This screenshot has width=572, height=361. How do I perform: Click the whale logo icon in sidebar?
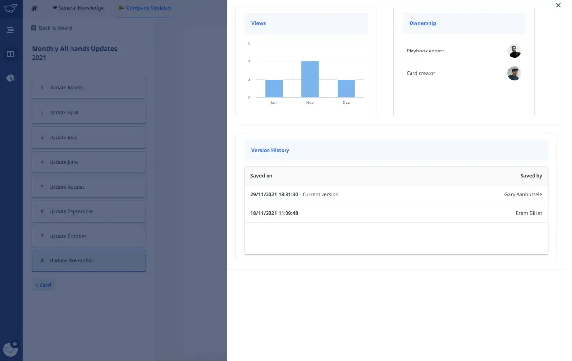click(x=10, y=8)
